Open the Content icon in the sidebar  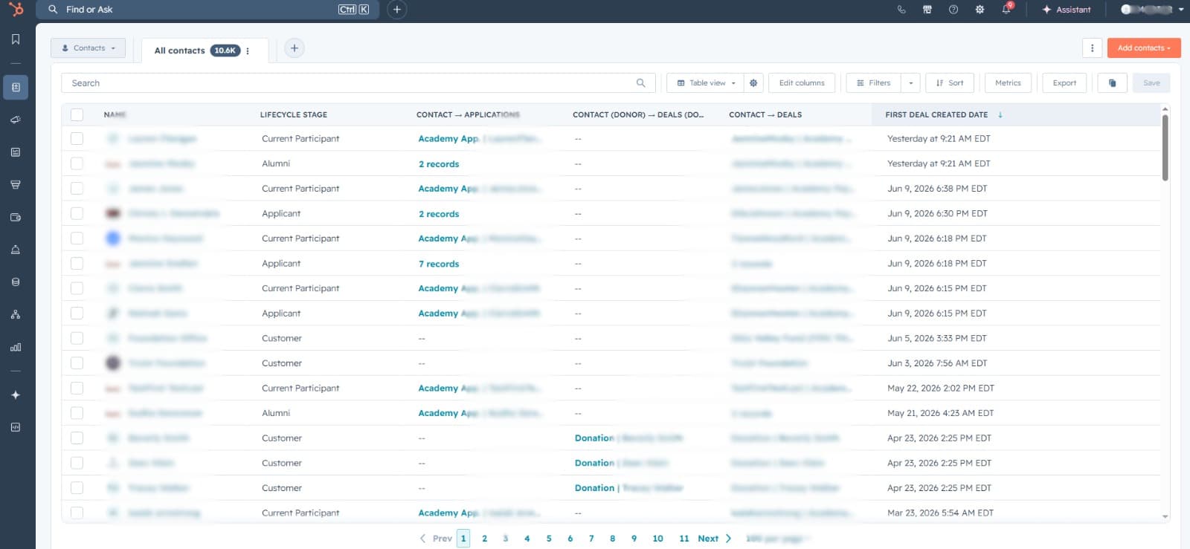click(x=16, y=152)
